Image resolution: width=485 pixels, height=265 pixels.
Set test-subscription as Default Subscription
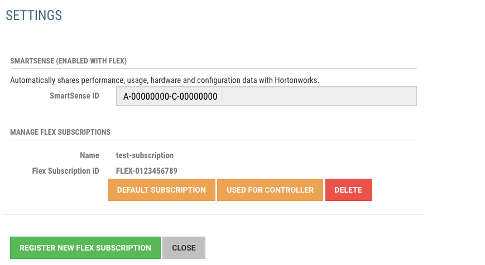[x=161, y=190]
